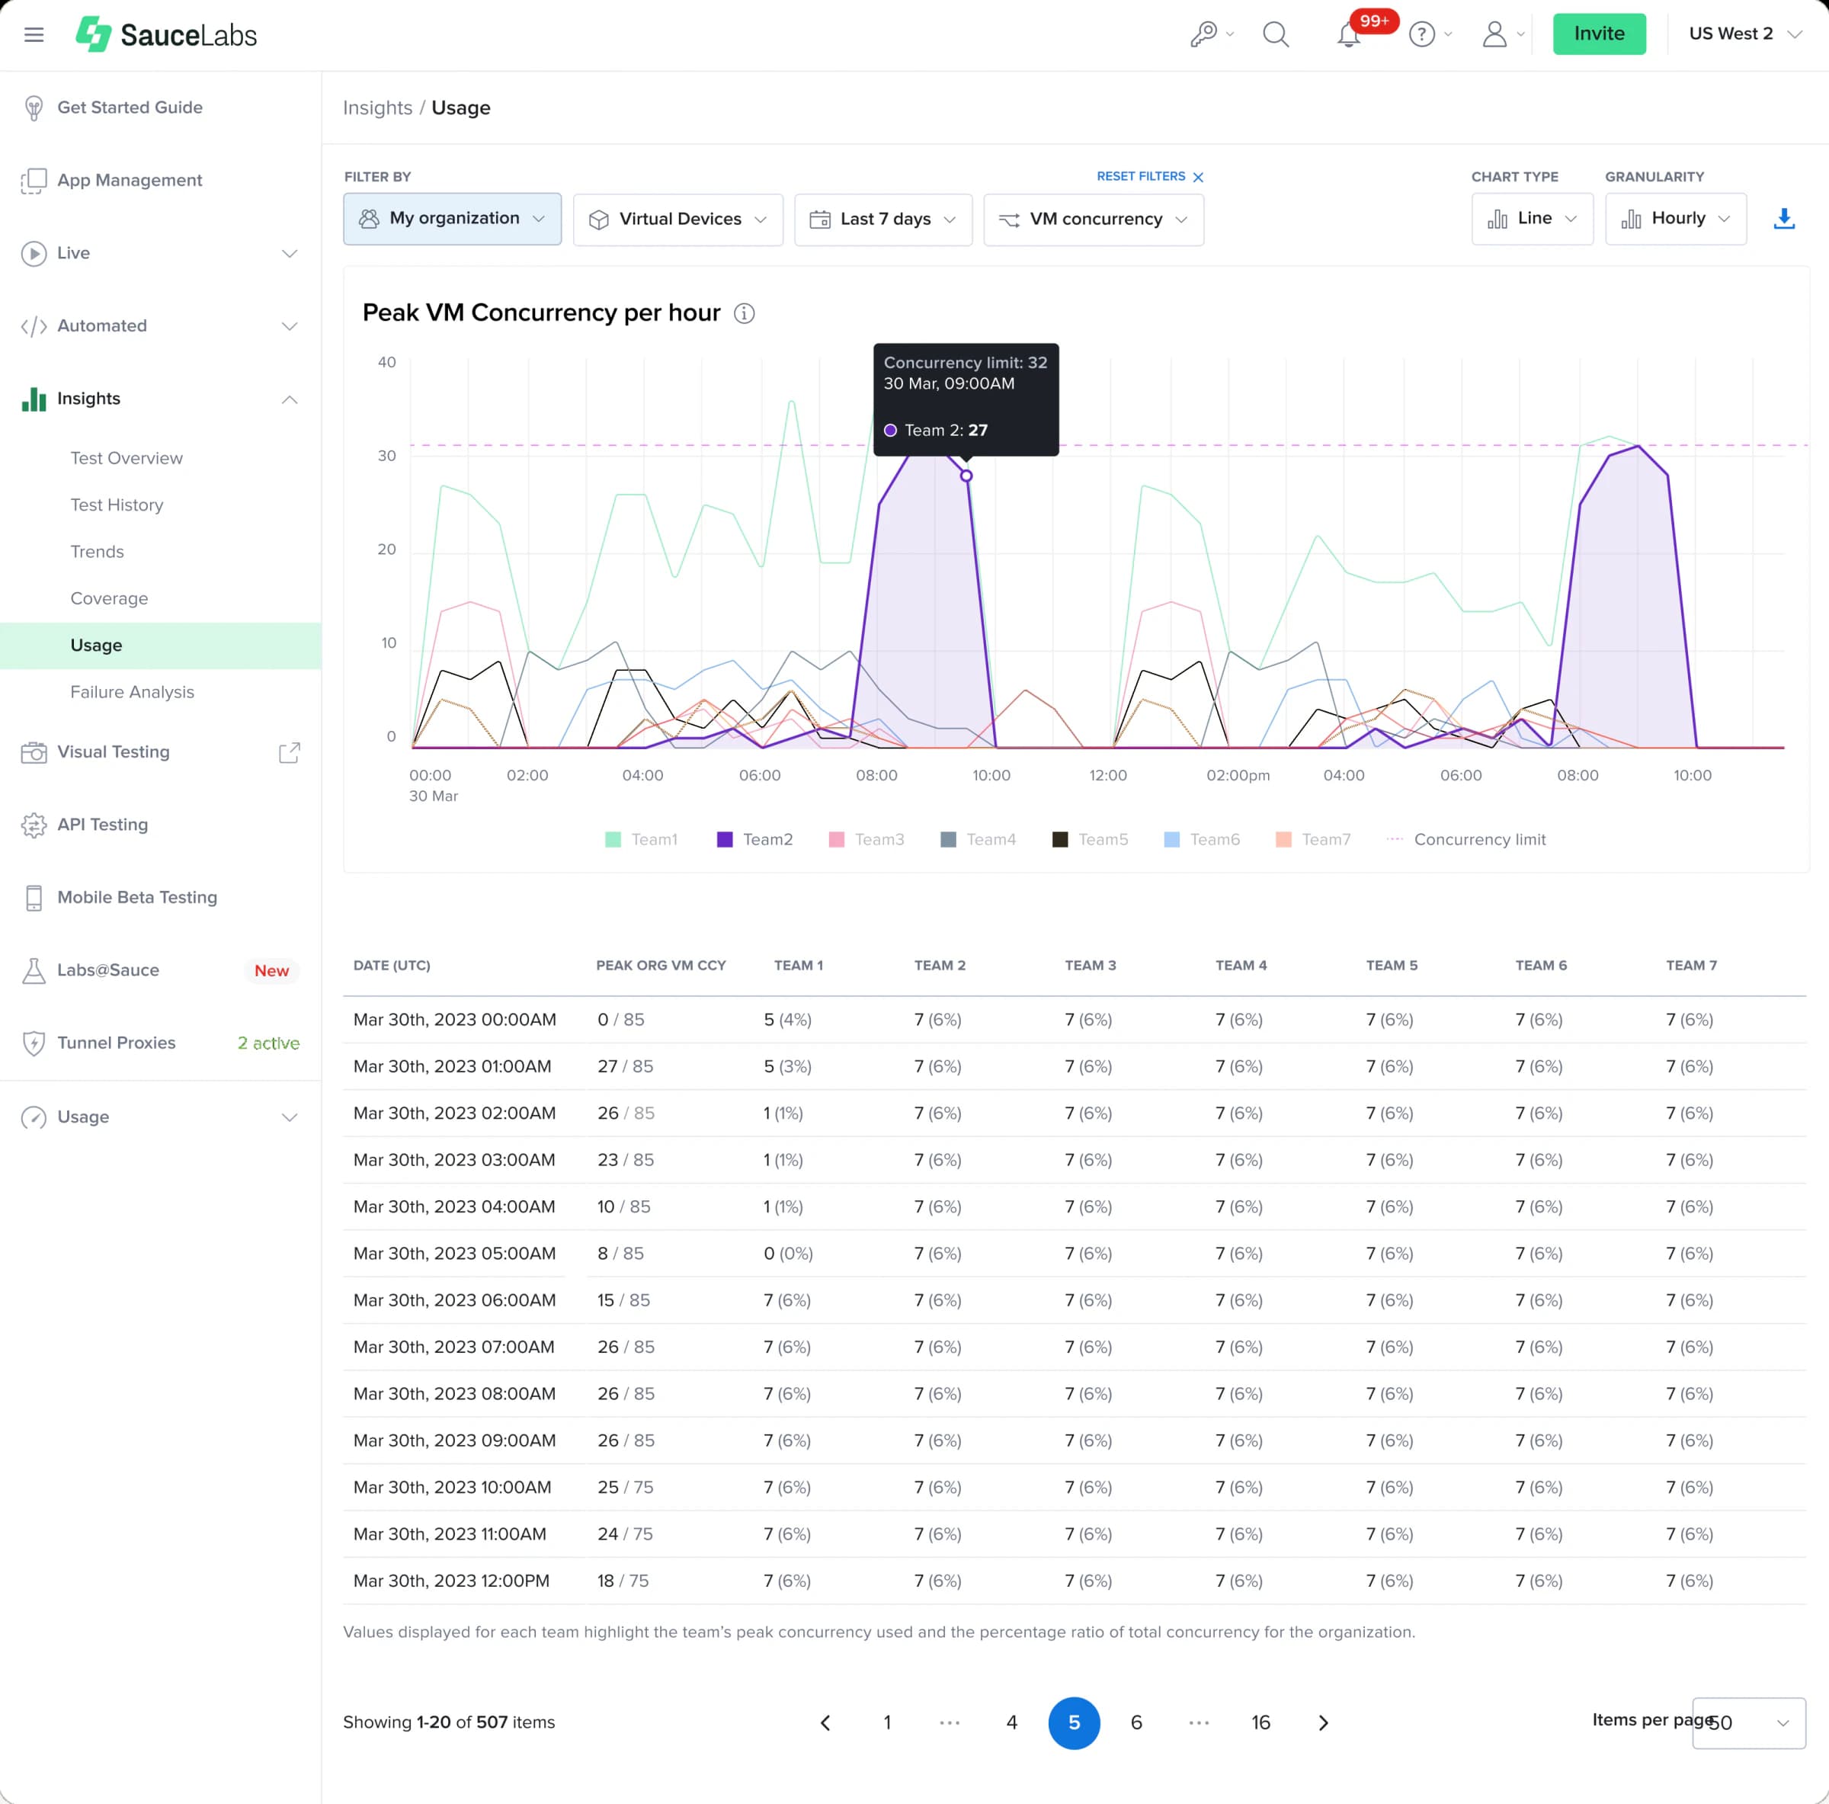Image resolution: width=1829 pixels, height=1804 pixels.
Task: Toggle Team3 series in chart legend
Action: [x=866, y=839]
